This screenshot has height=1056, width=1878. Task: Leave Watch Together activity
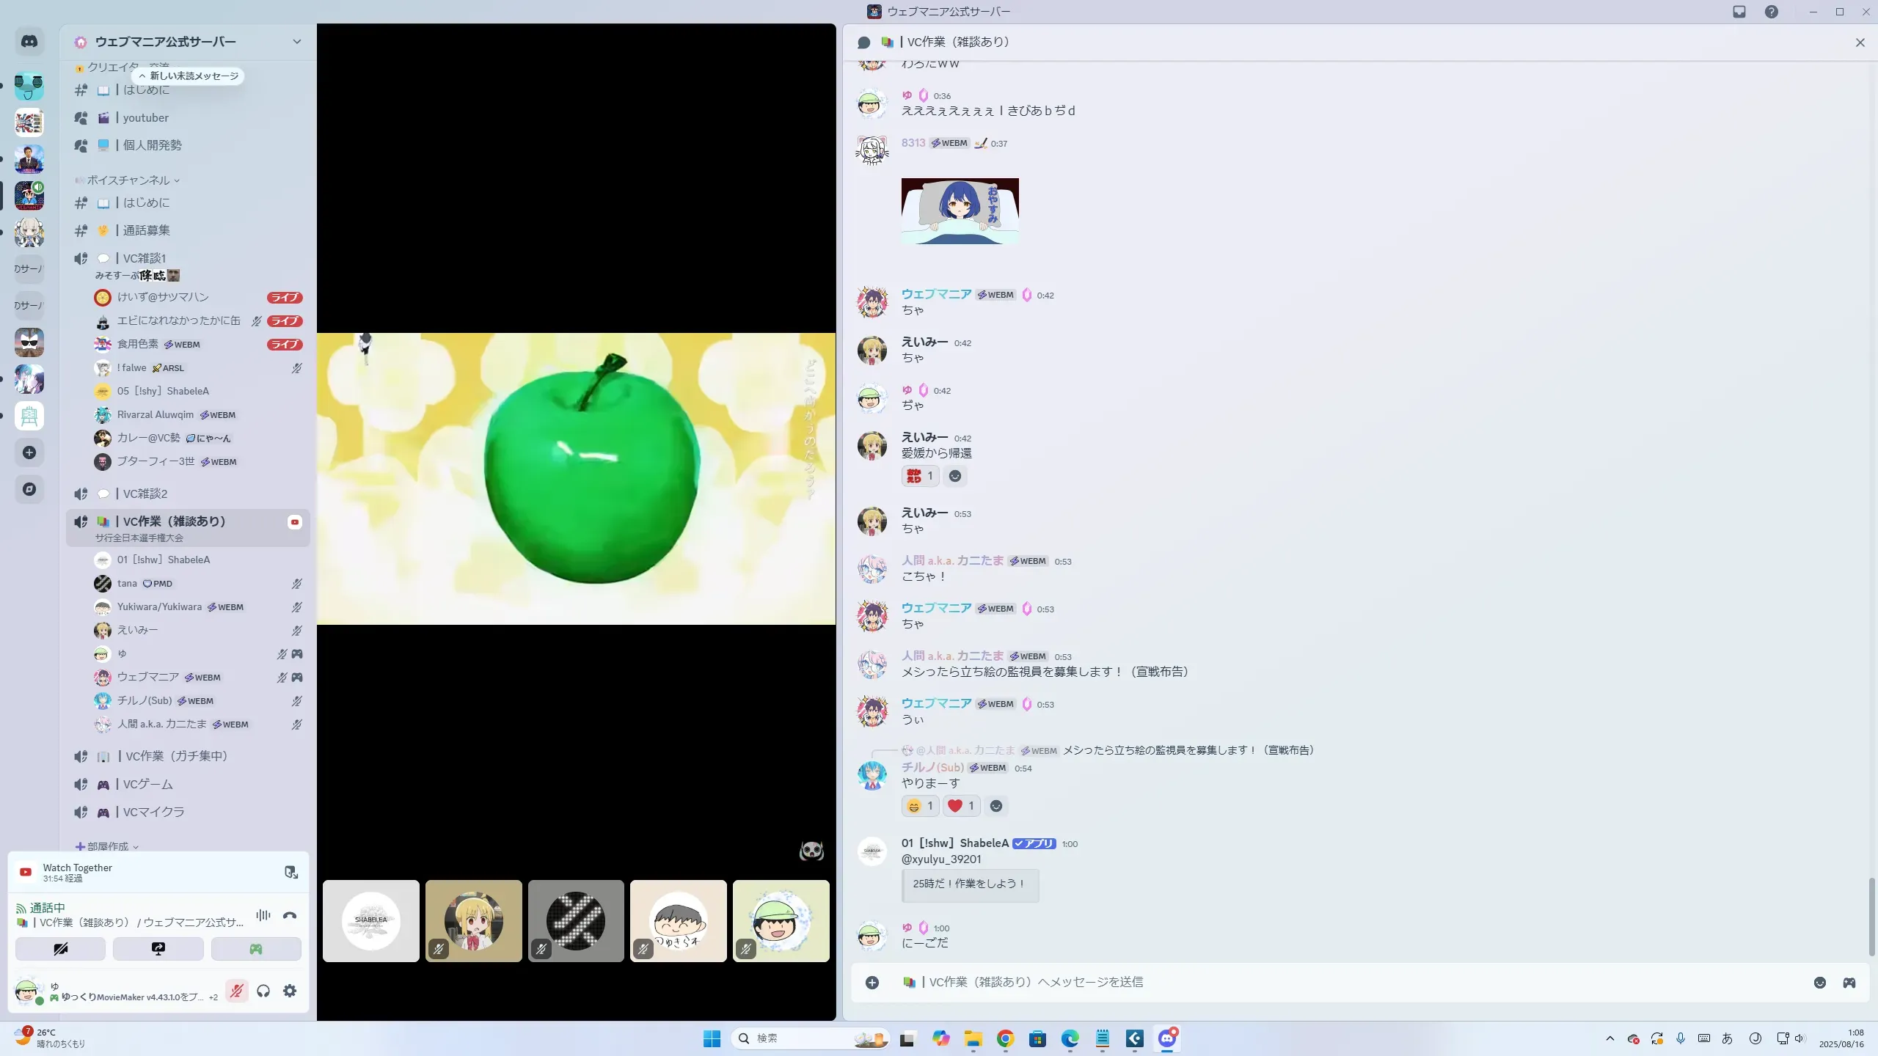pyautogui.click(x=291, y=872)
